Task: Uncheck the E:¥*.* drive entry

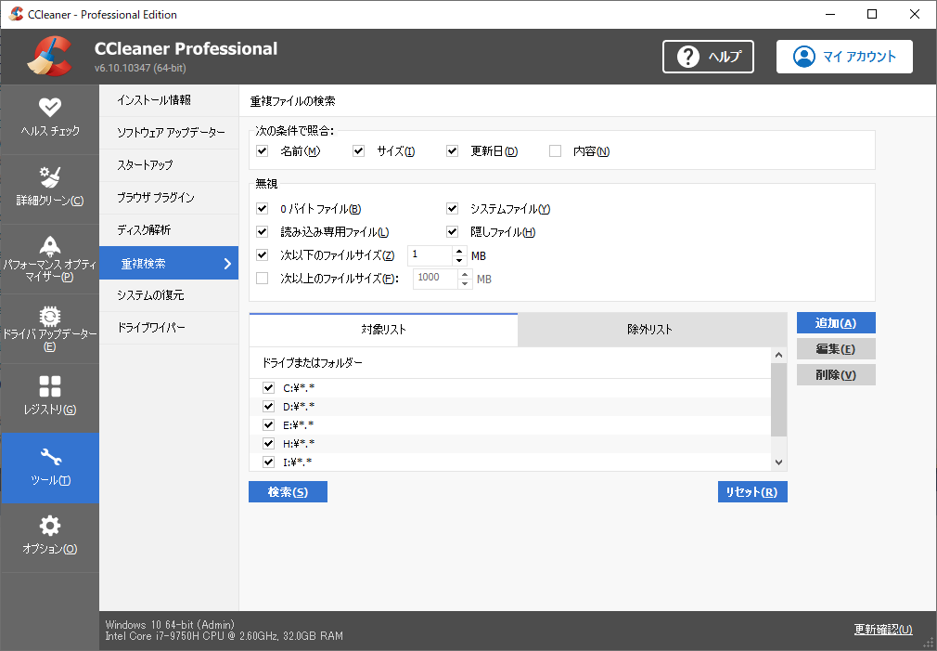Action: (x=268, y=424)
